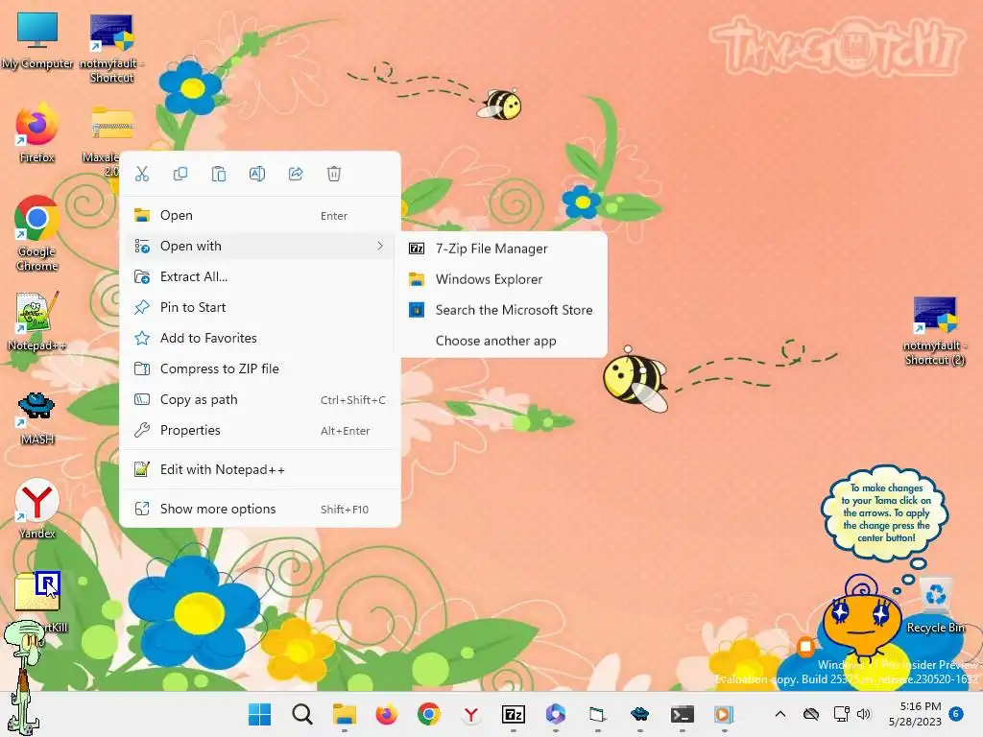
Task: Select Compress to ZIP file
Action: pyautogui.click(x=259, y=368)
